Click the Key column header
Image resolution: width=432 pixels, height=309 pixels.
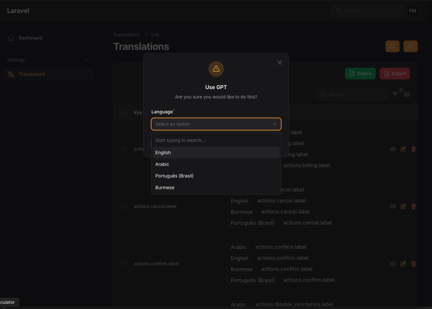tap(138, 112)
